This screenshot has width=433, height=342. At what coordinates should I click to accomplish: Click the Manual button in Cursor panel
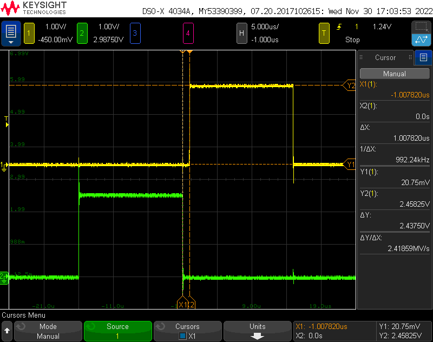pyautogui.click(x=394, y=74)
